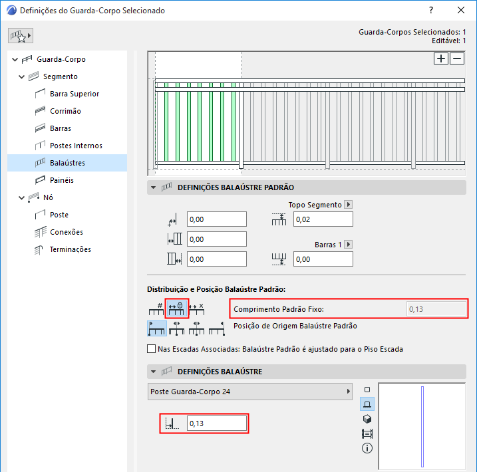Collapse the Nó tree node

click(21, 197)
